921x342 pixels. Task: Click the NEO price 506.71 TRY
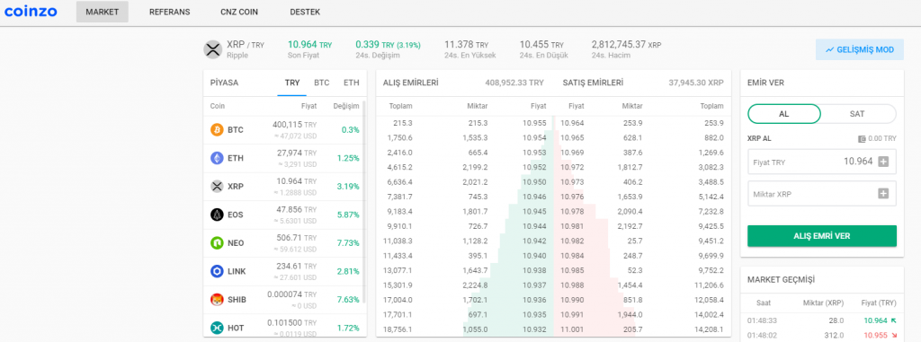click(x=297, y=238)
